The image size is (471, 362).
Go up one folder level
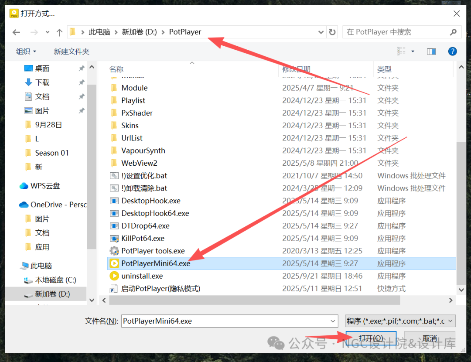[x=59, y=32]
